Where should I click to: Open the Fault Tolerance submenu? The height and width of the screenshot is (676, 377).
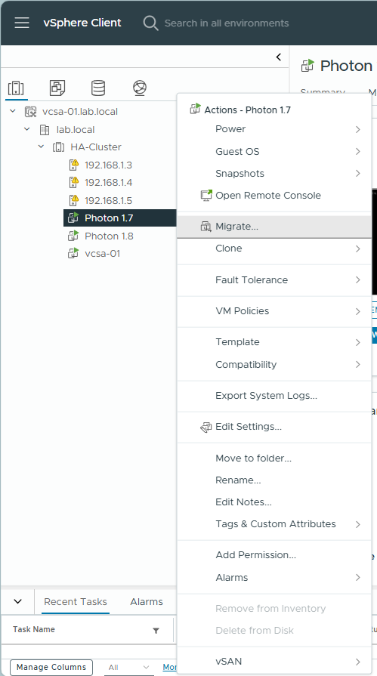coord(274,279)
